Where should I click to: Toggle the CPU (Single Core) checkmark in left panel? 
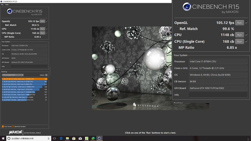coord(47,33)
